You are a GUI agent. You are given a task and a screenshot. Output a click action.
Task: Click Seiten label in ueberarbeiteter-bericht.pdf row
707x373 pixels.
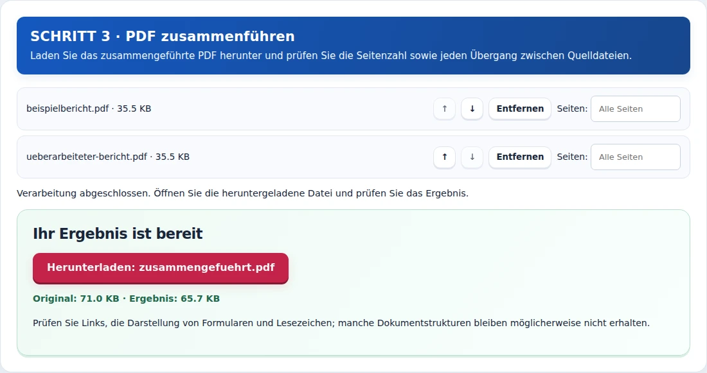coord(572,157)
